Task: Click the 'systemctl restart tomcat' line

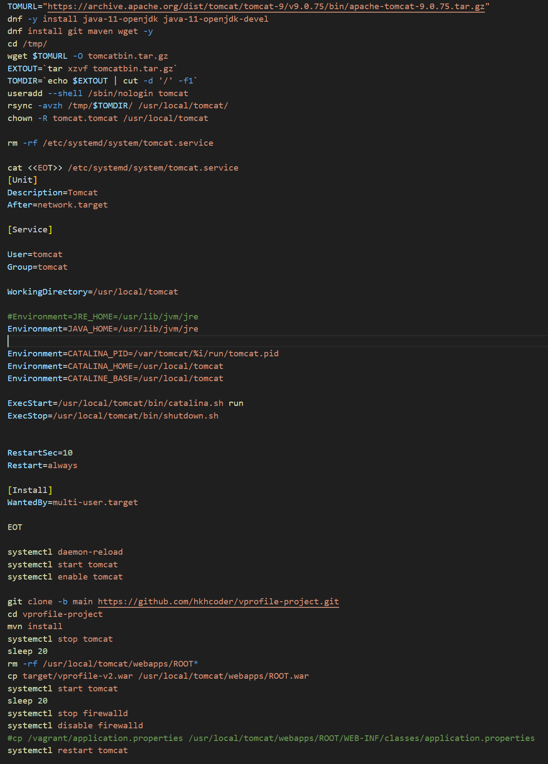Action: click(67, 751)
